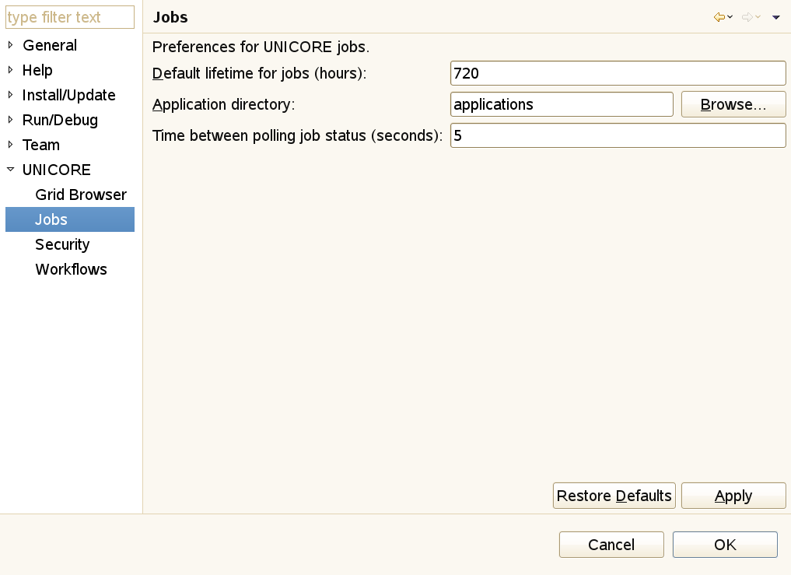The width and height of the screenshot is (791, 575).
Task: Select General preferences category
Action: (50, 45)
